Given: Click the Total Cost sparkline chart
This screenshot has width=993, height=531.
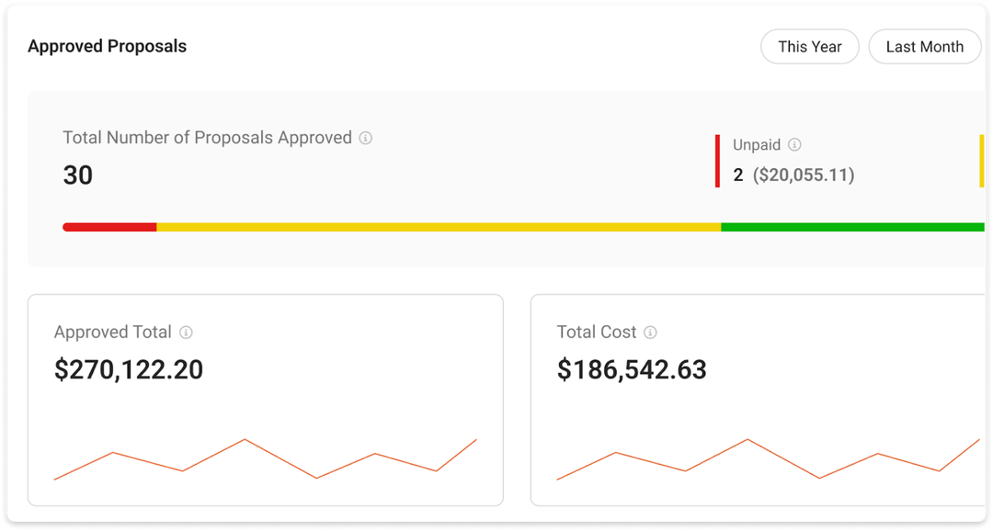Looking at the screenshot, I should click(768, 459).
